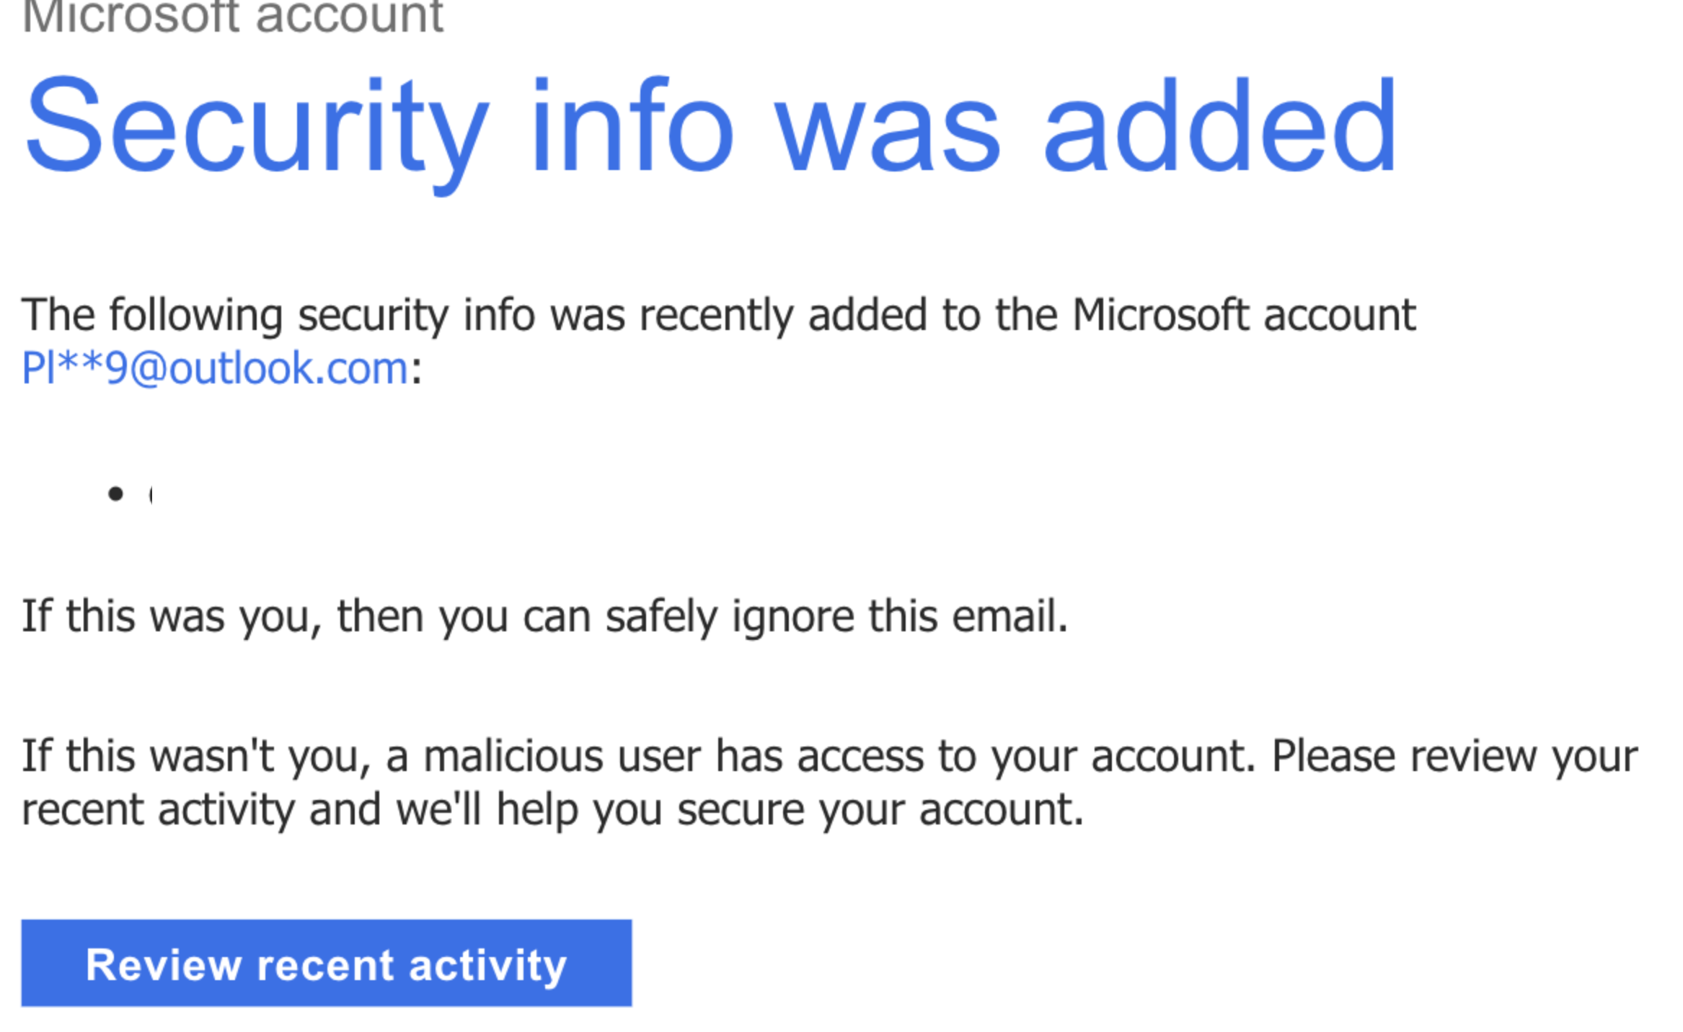Click the word 'added' in the blue title
Viewport: 1683px width, 1032px height.
click(1221, 125)
